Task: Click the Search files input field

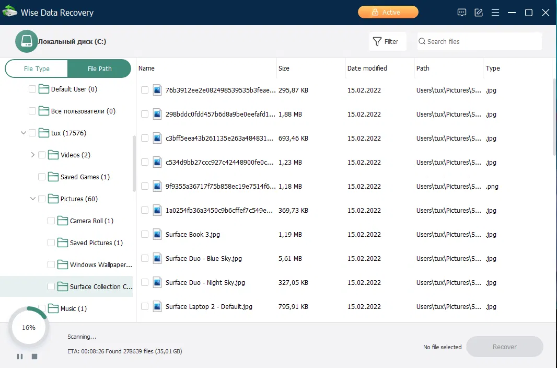Action: (x=480, y=42)
